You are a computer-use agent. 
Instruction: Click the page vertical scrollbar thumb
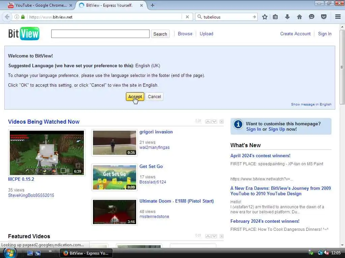tap(342, 67)
